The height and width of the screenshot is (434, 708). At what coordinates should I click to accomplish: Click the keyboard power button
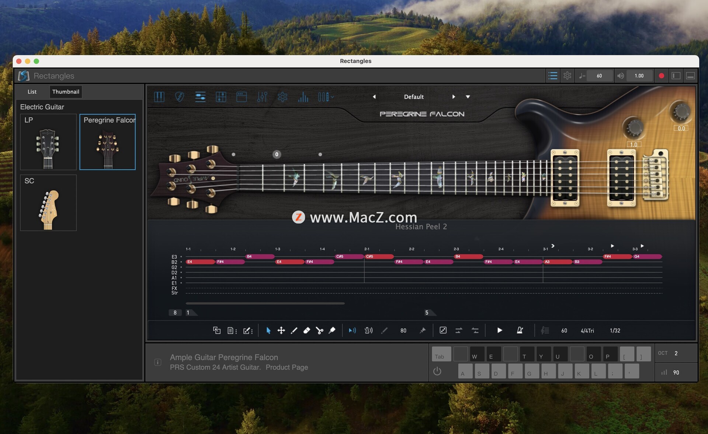437,371
